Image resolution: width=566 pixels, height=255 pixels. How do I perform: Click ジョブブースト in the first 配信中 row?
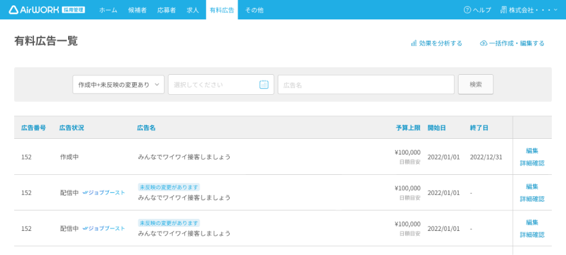[104, 192]
